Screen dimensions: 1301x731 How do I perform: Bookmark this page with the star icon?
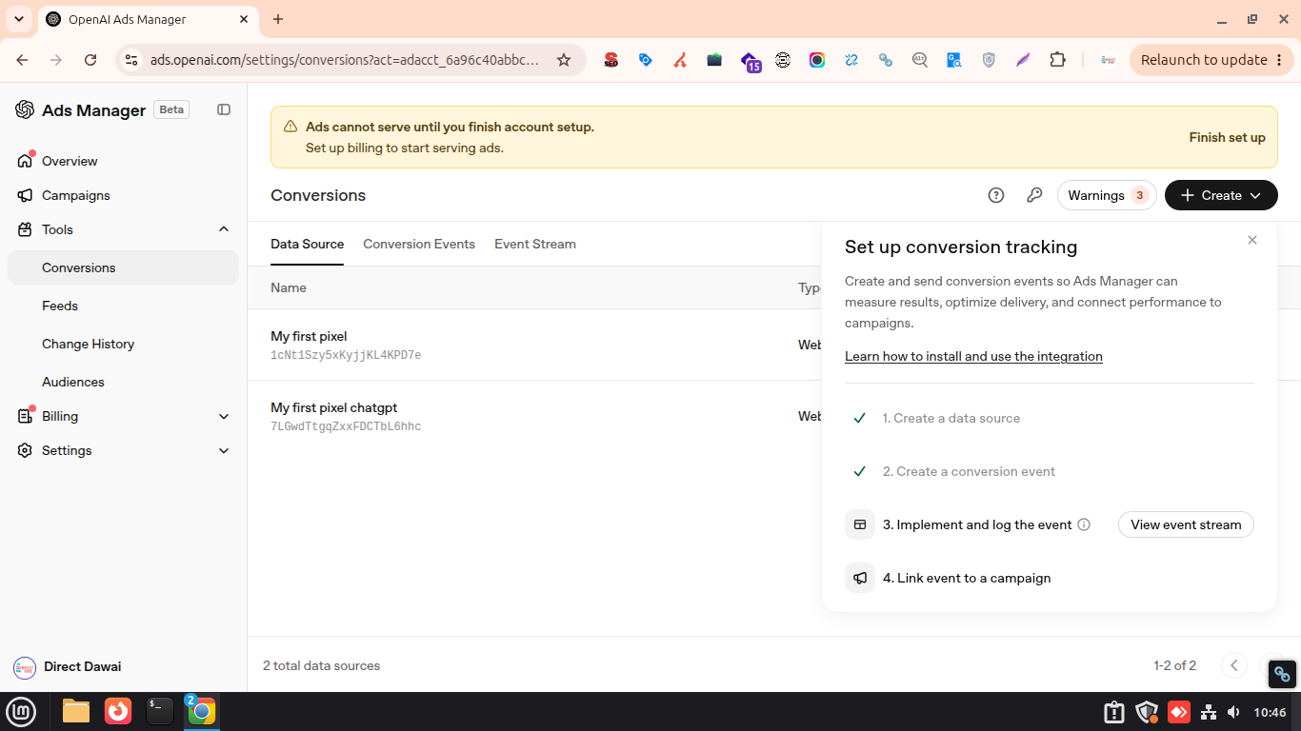[564, 60]
